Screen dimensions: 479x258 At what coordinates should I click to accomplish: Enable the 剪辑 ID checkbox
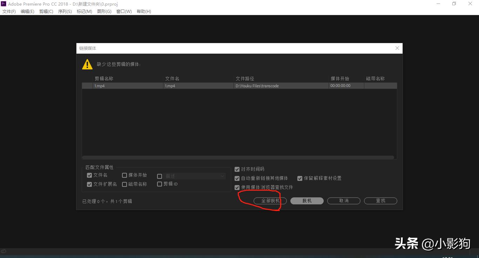160,184
